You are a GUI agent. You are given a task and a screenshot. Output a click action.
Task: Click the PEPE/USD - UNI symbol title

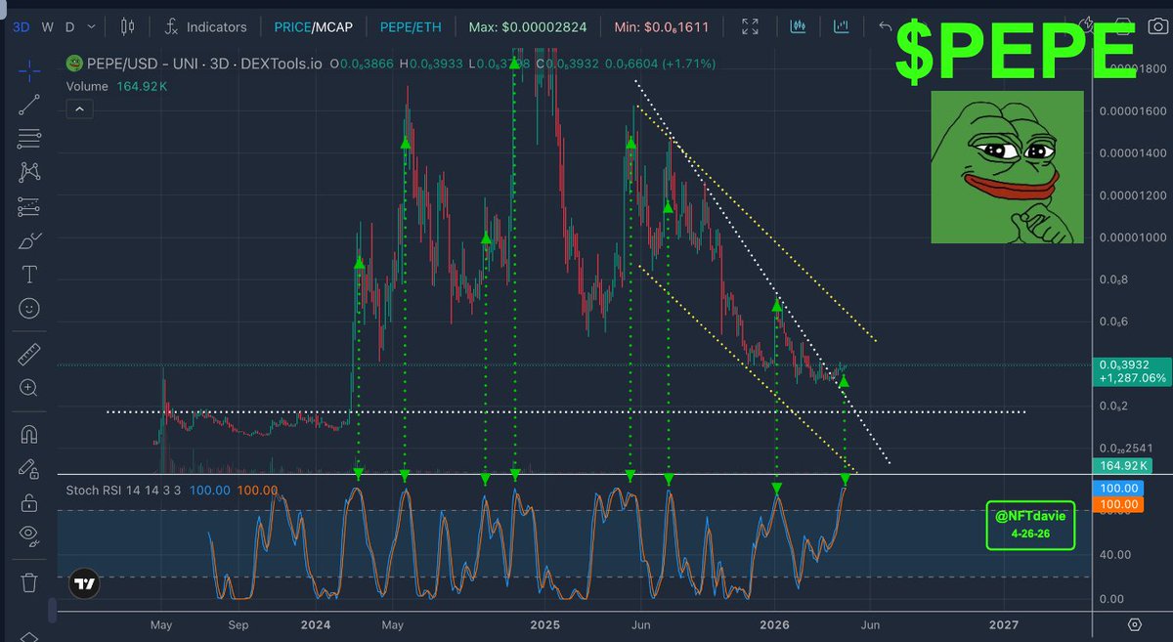coord(206,64)
